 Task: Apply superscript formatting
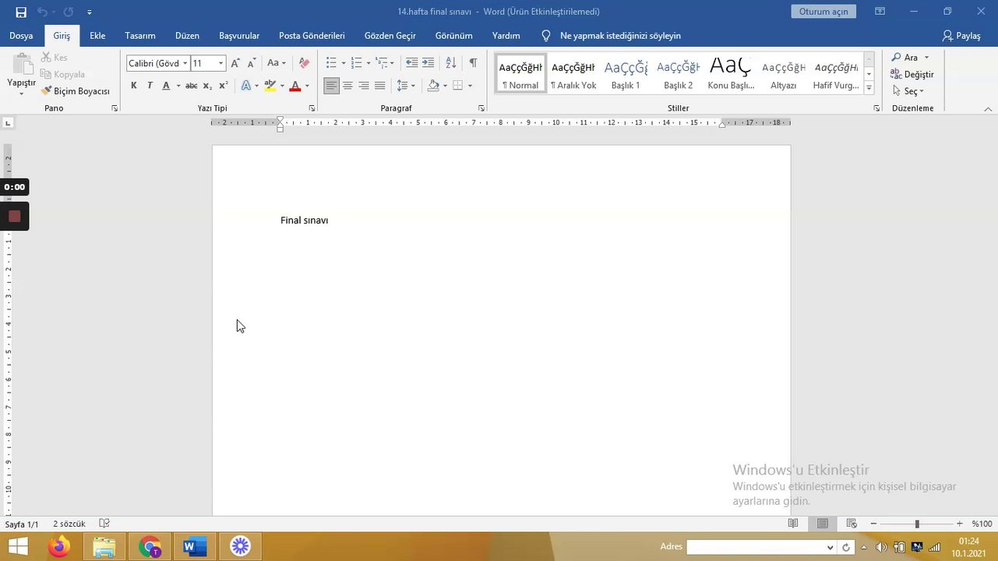pos(224,86)
